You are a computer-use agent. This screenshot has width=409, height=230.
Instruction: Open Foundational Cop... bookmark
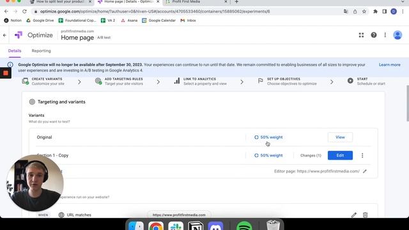pos(77,20)
